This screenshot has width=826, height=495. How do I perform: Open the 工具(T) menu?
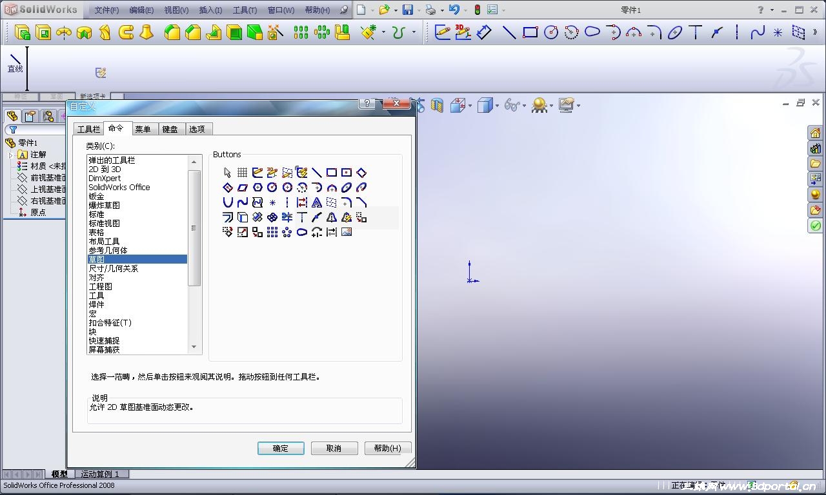click(245, 10)
